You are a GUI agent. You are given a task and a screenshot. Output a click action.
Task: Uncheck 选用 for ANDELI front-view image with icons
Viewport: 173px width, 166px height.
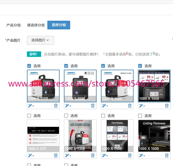66,66
